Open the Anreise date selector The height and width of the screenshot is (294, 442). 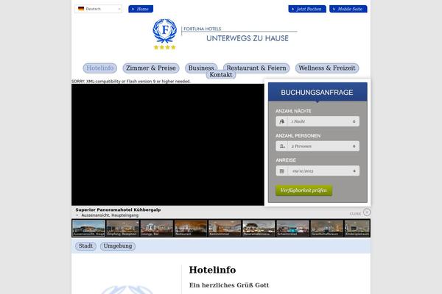point(318,171)
